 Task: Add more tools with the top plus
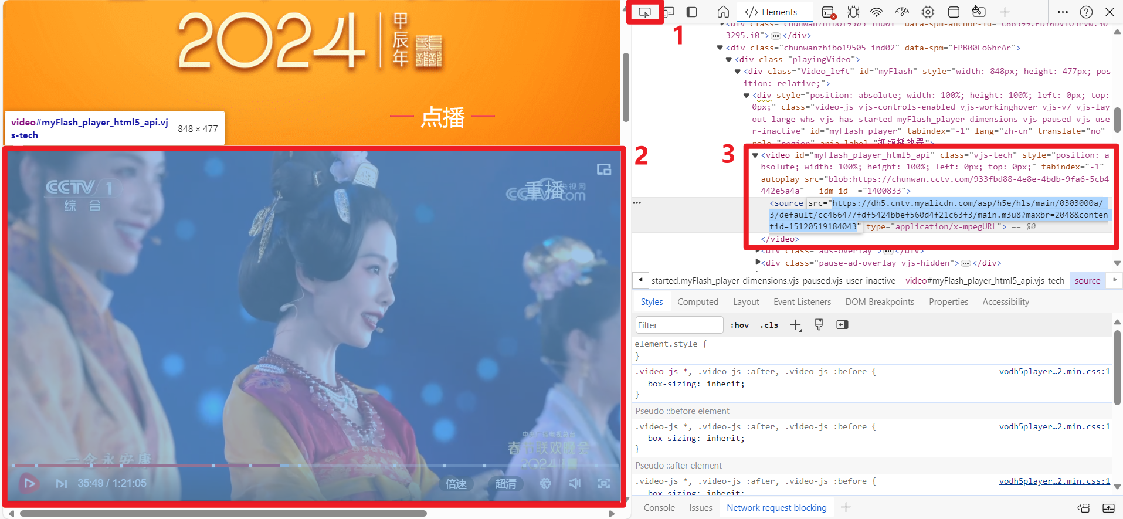(1005, 12)
